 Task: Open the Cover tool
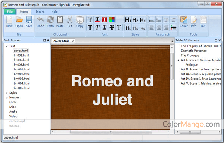pos(184,22)
